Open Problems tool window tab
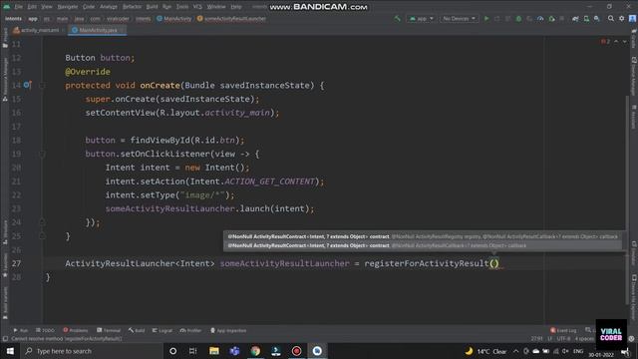This screenshot has height=359, width=638. [x=76, y=330]
